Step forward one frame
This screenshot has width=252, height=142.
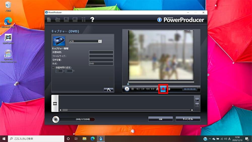click(143, 89)
